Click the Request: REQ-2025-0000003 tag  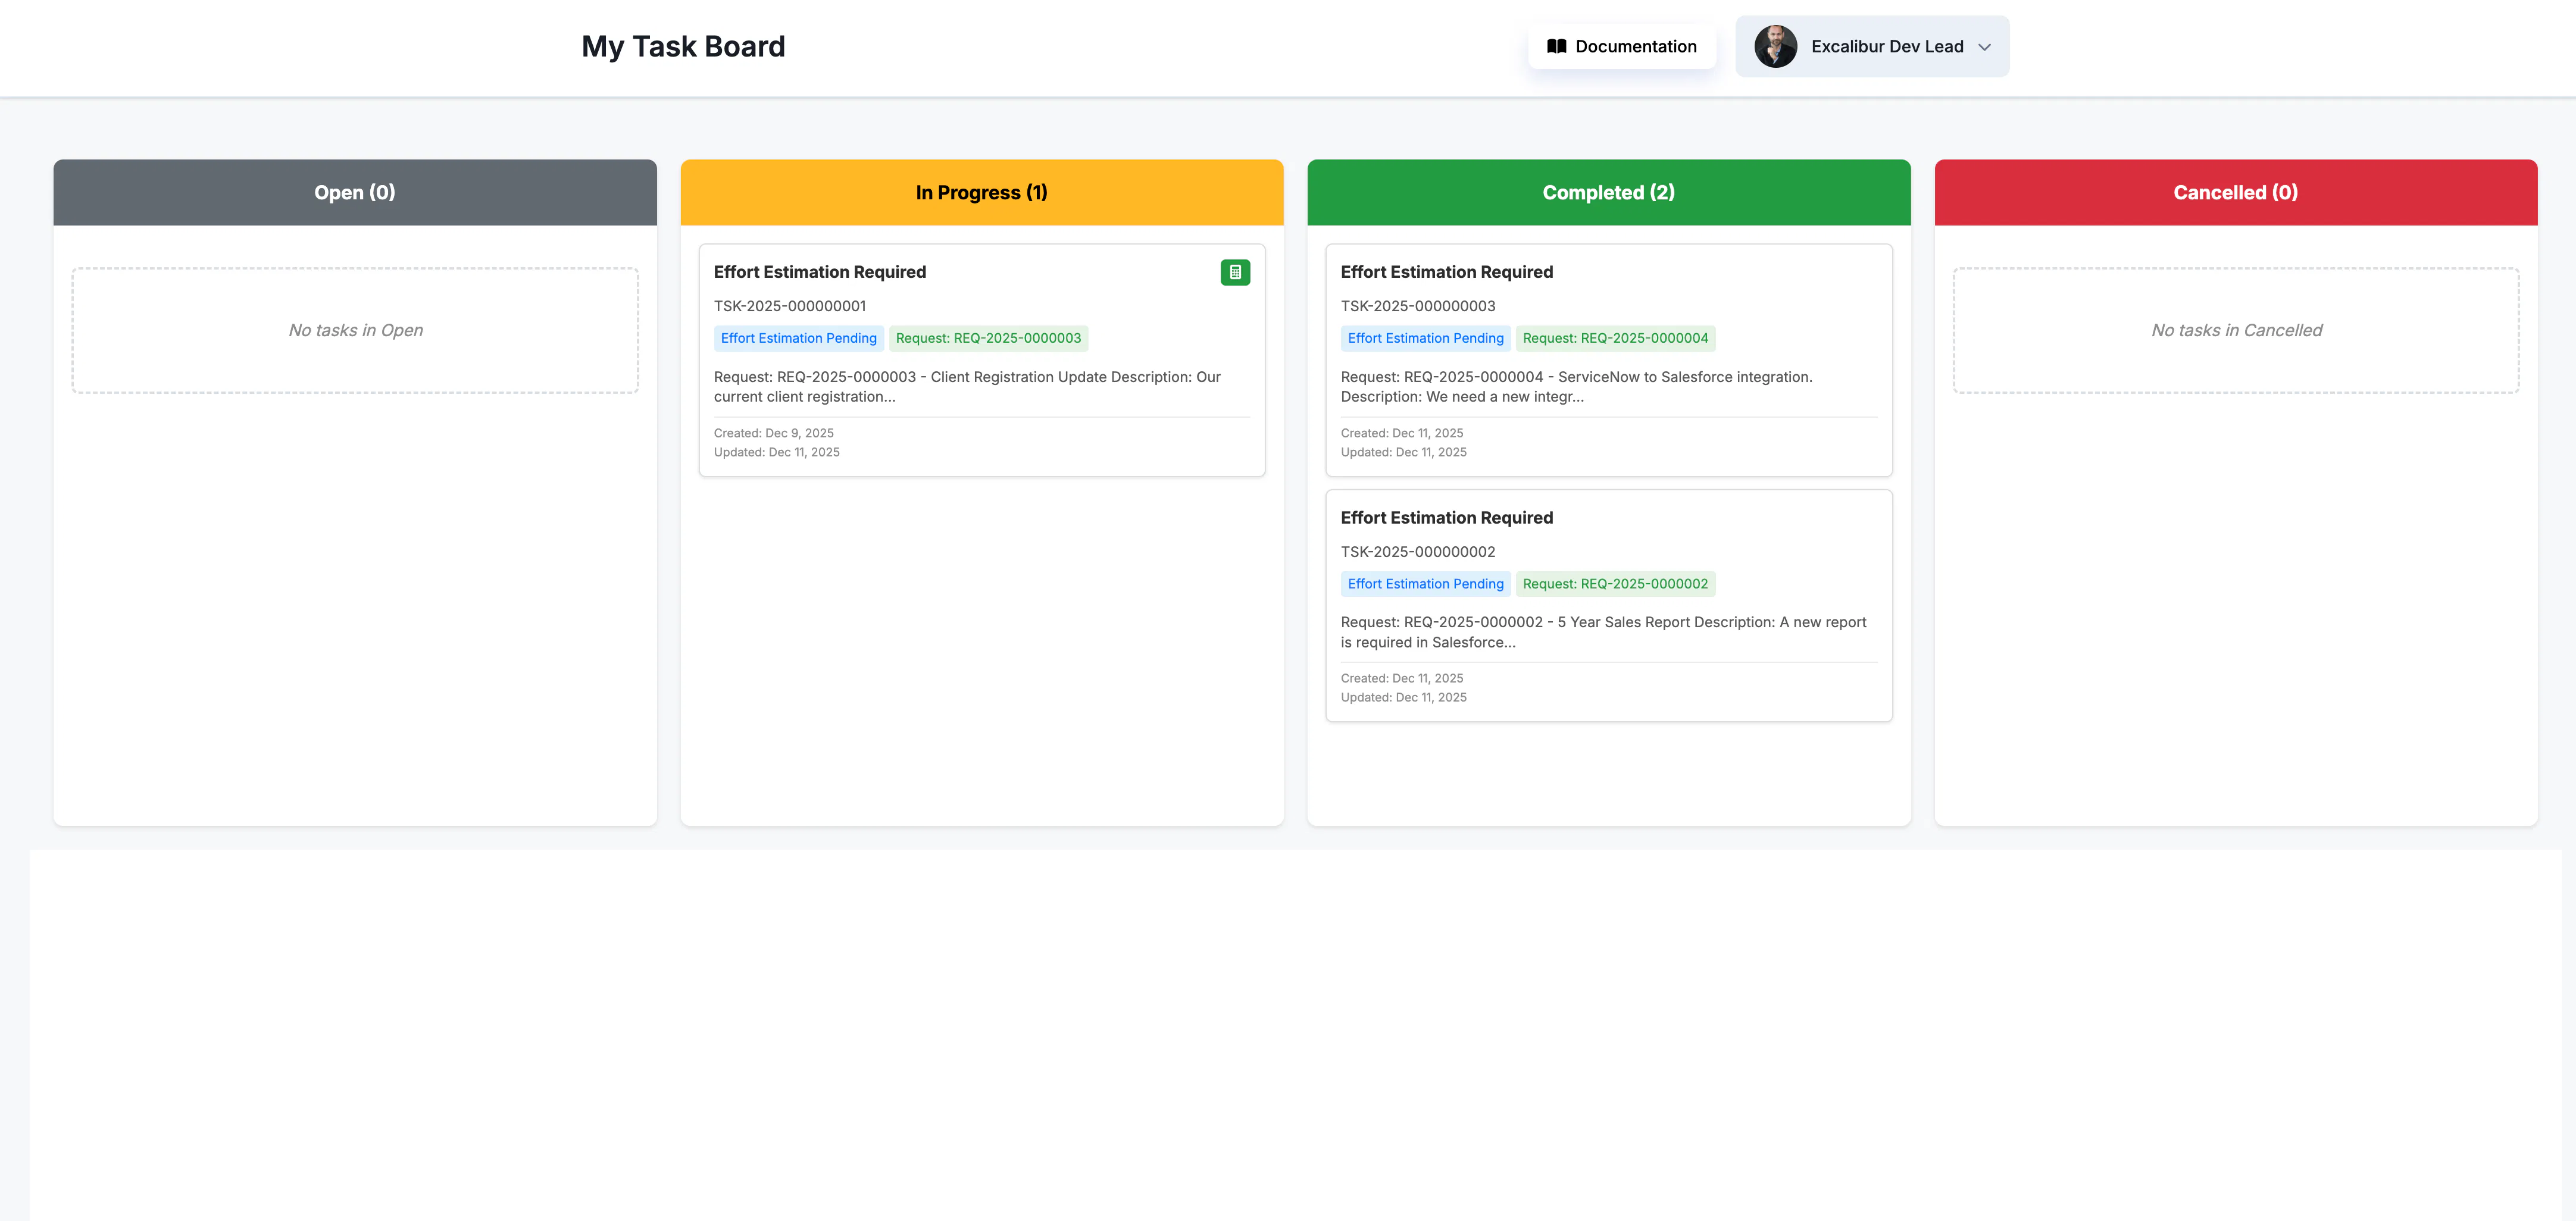988,338
